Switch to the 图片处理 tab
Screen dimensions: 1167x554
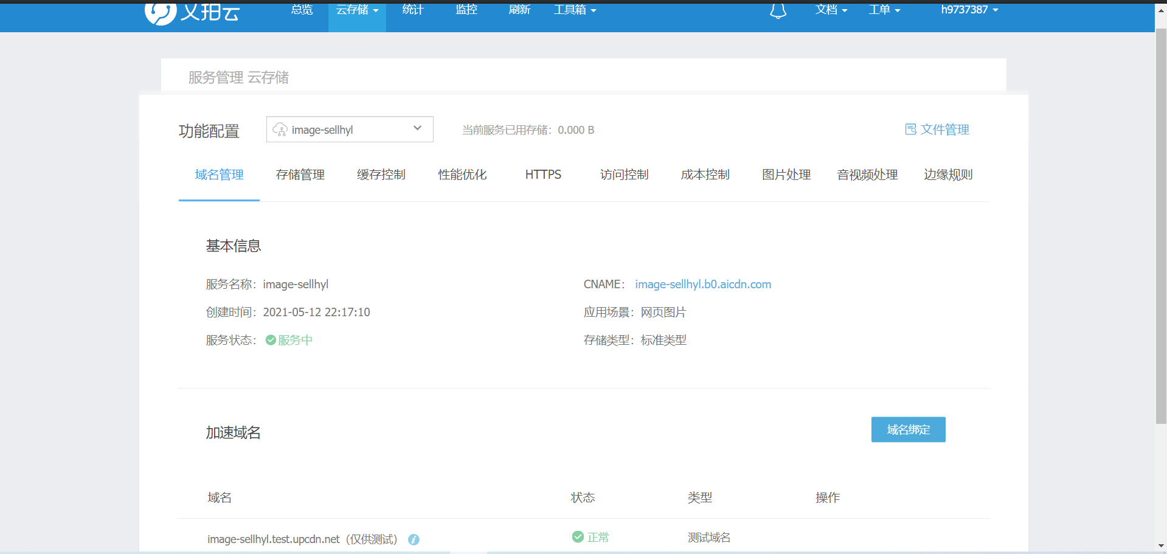786,175
